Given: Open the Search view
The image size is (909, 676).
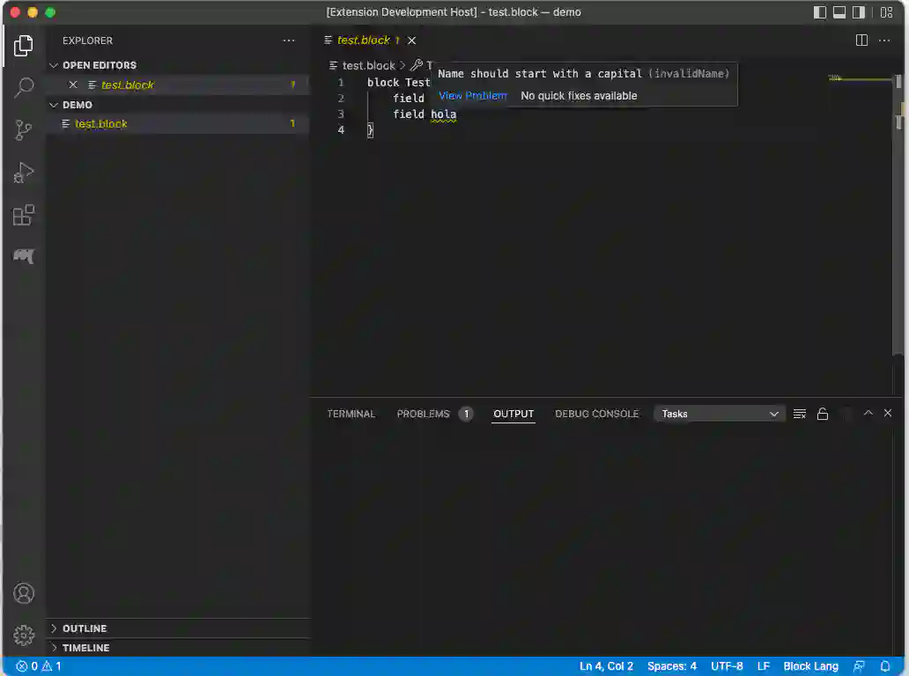Looking at the screenshot, I should (x=24, y=86).
